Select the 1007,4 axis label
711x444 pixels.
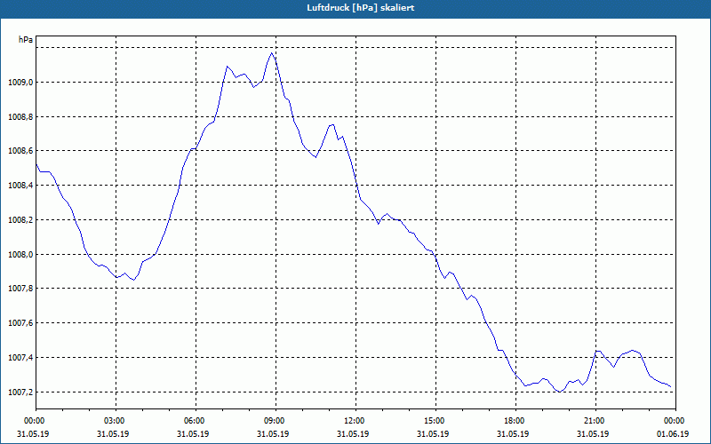pos(20,358)
